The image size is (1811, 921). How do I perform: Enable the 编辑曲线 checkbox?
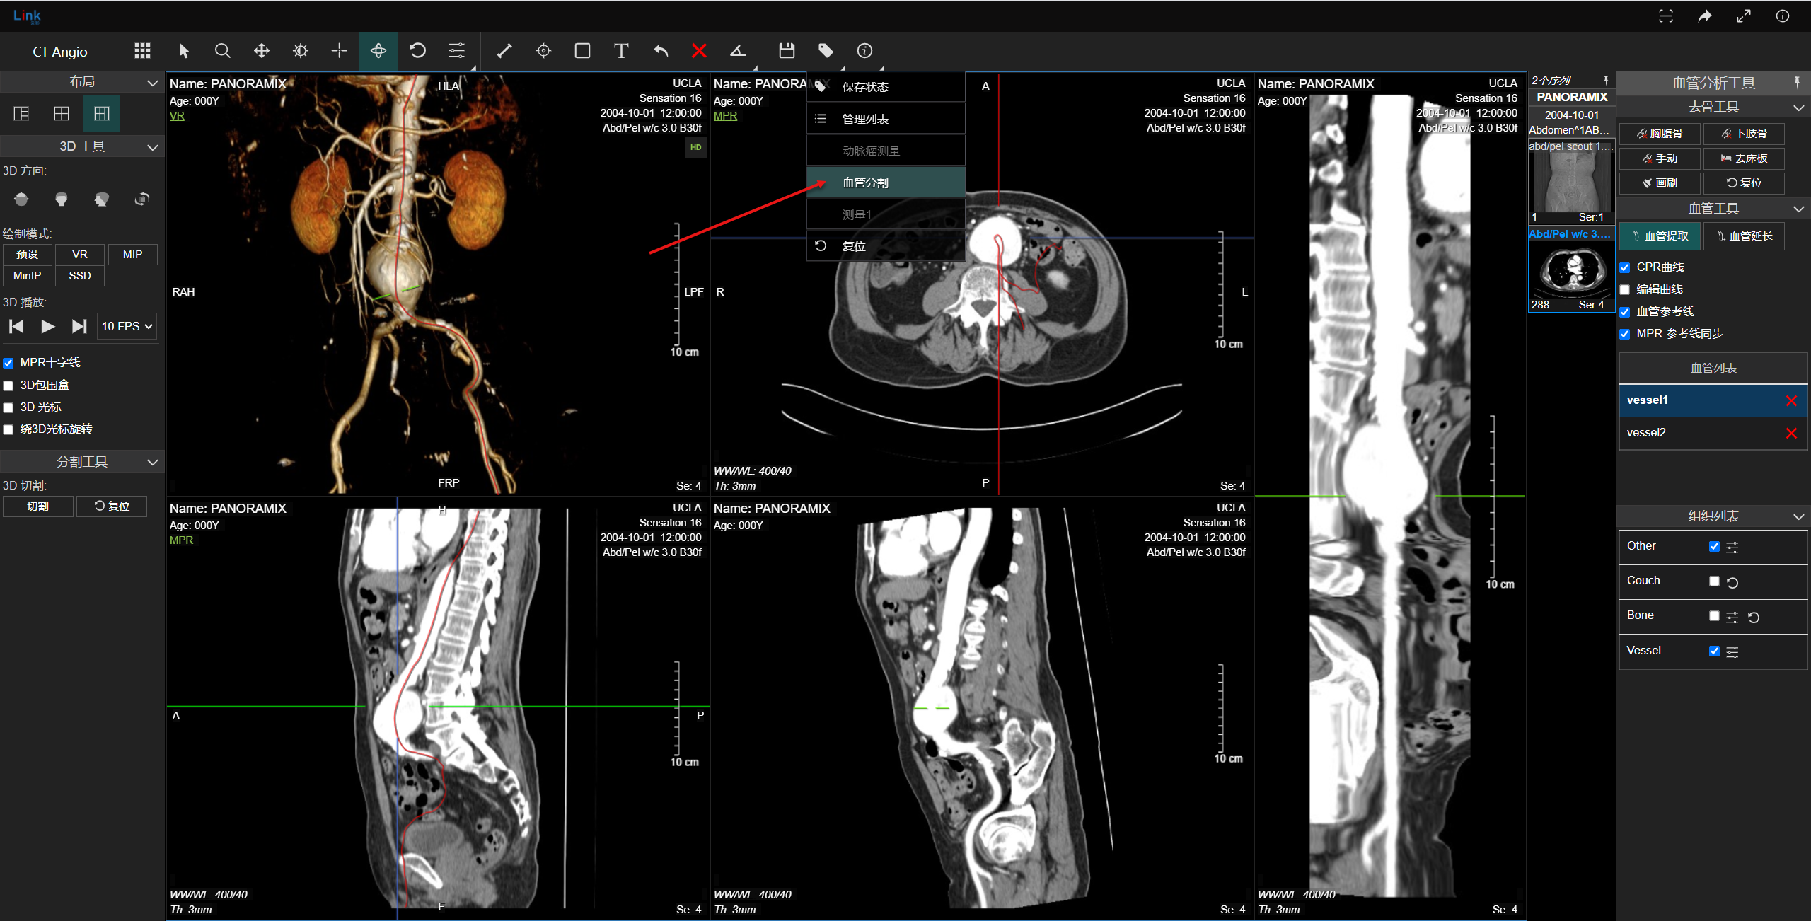click(1625, 289)
